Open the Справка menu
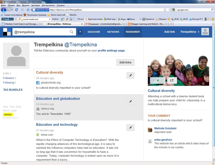215x165 pixels. click(61, 5)
